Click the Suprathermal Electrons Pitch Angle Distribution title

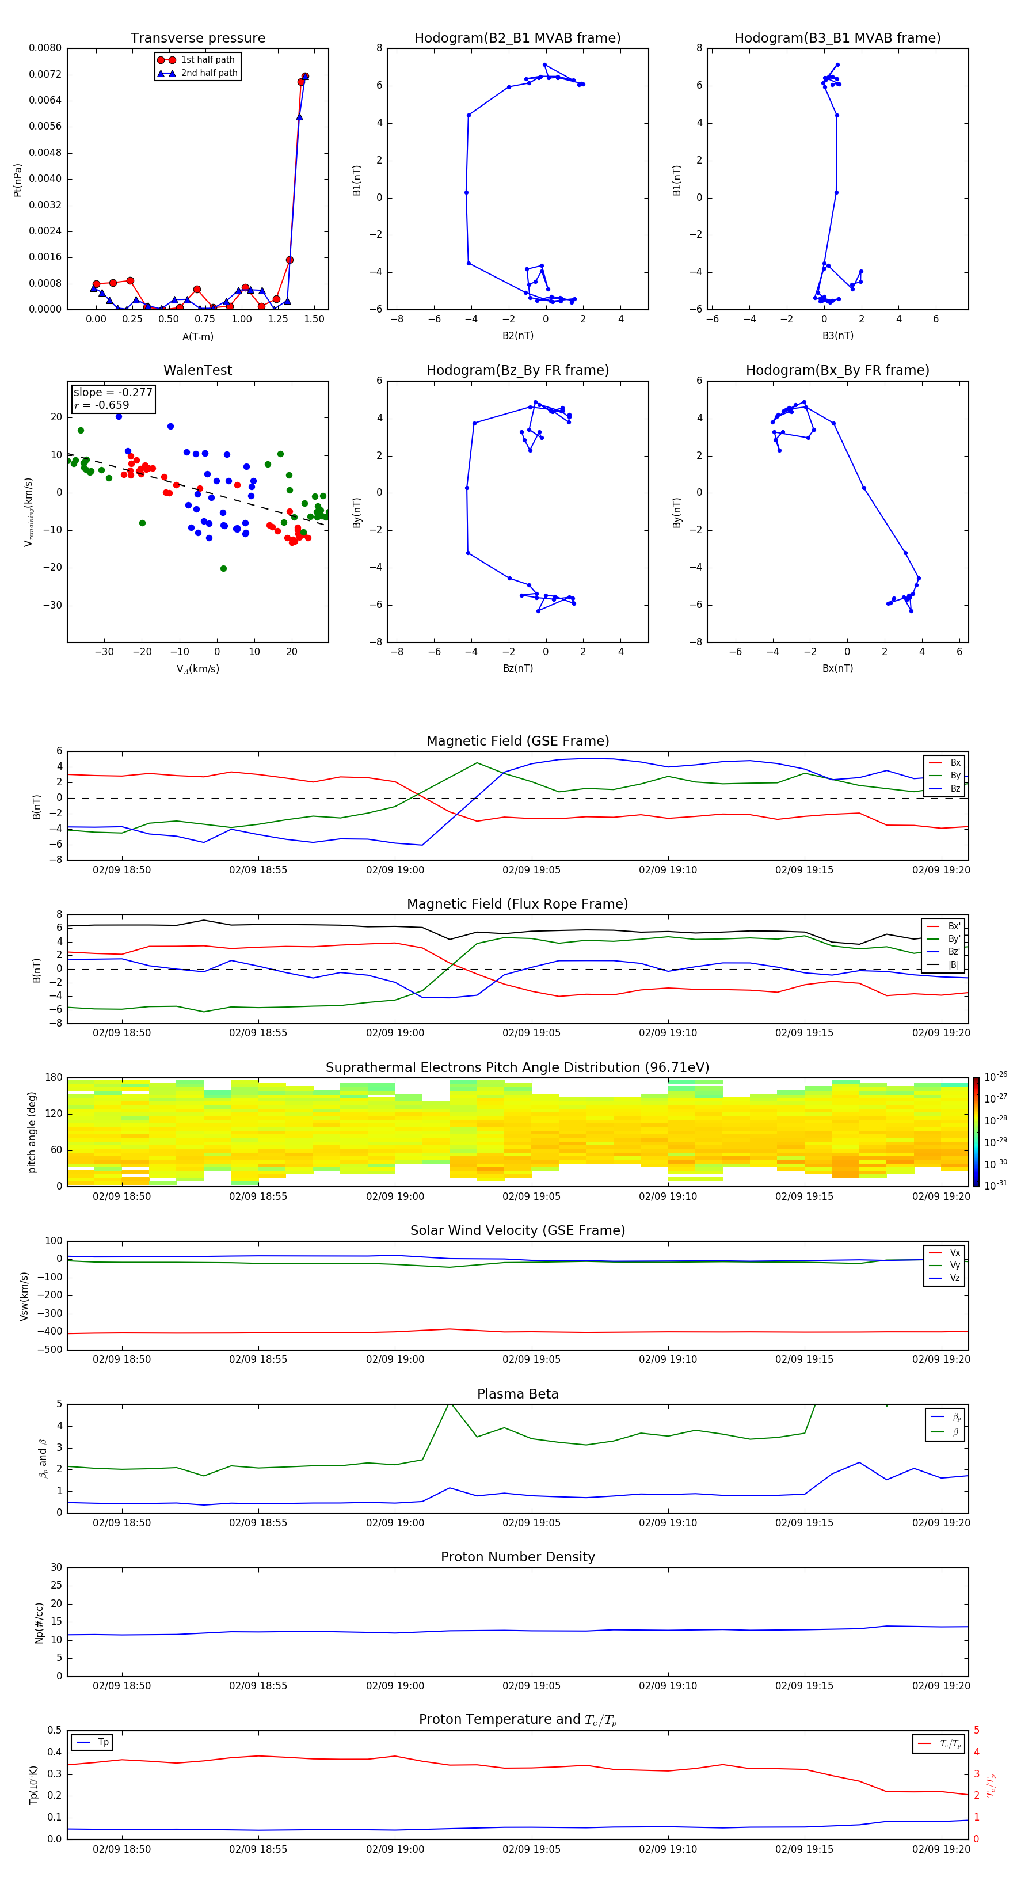click(517, 1068)
